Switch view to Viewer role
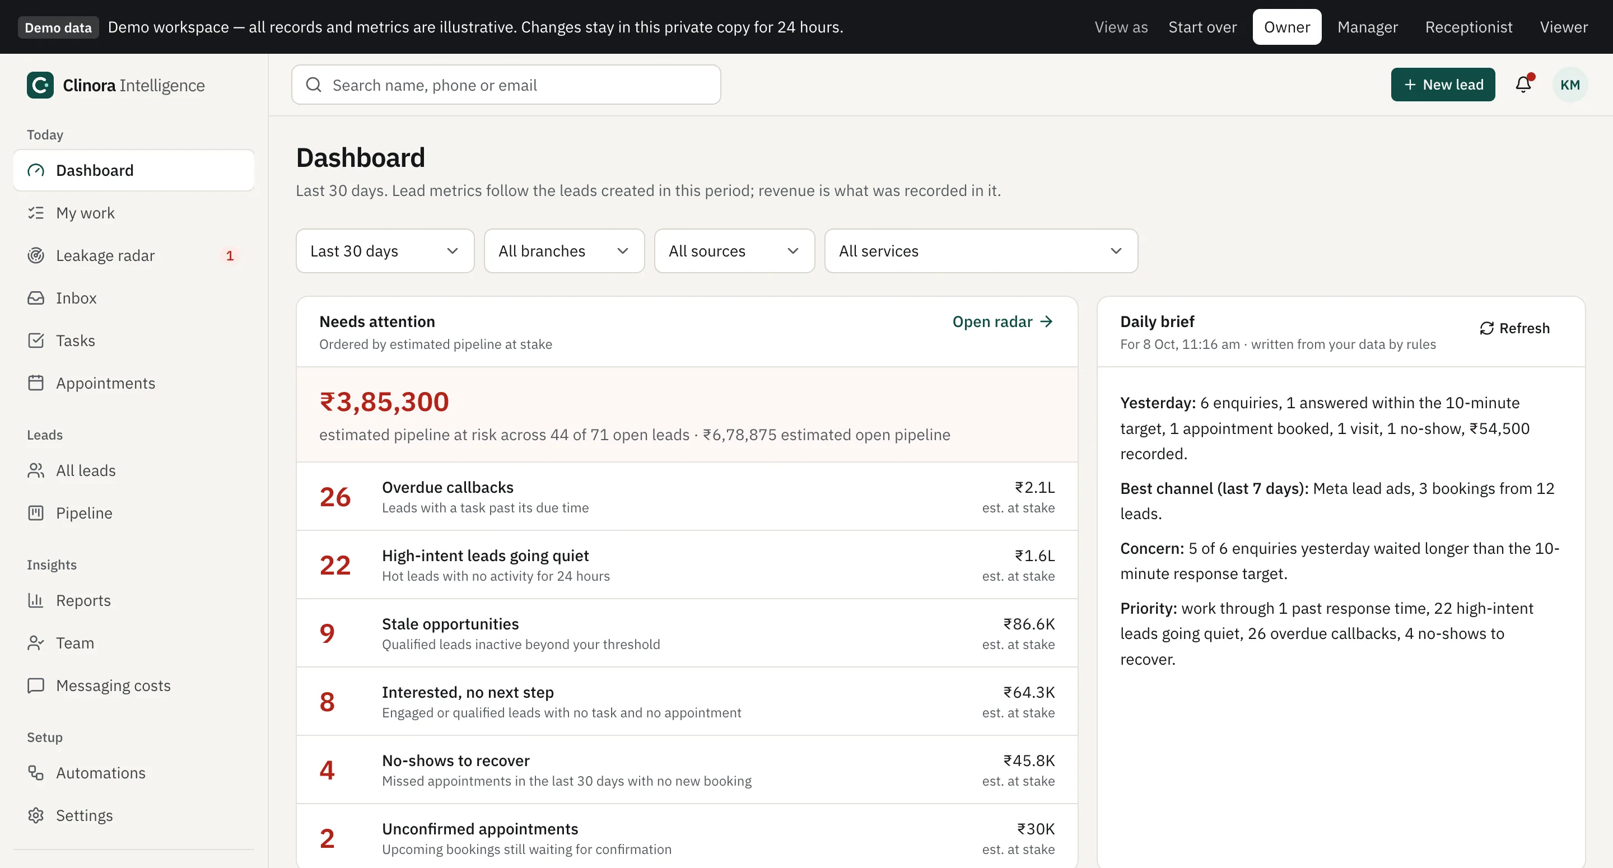The height and width of the screenshot is (868, 1613). pyautogui.click(x=1564, y=27)
